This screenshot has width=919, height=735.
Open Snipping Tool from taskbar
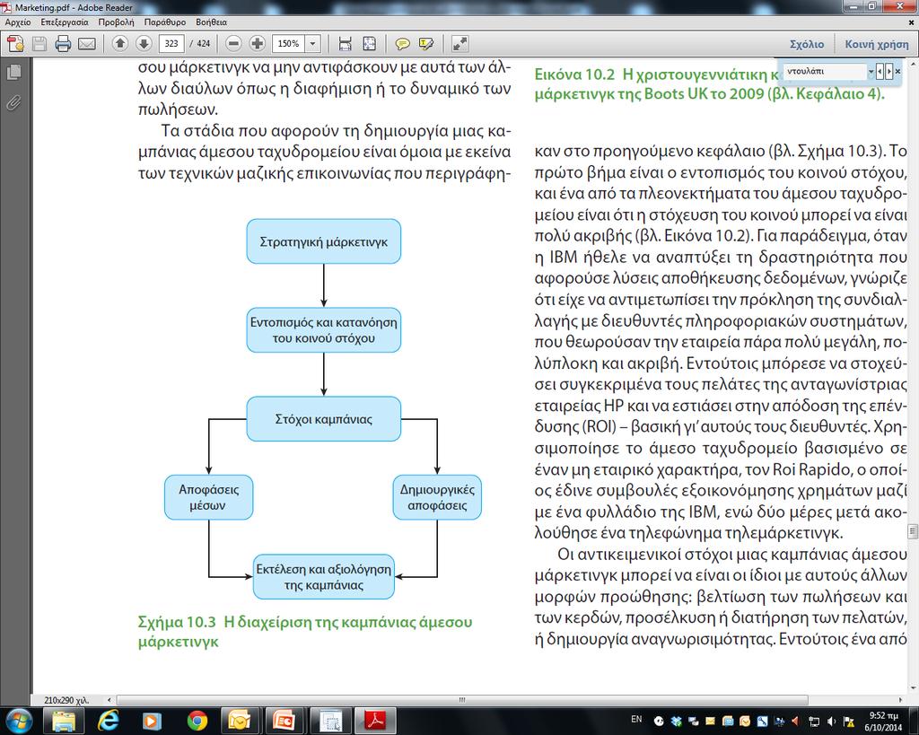[x=329, y=721]
